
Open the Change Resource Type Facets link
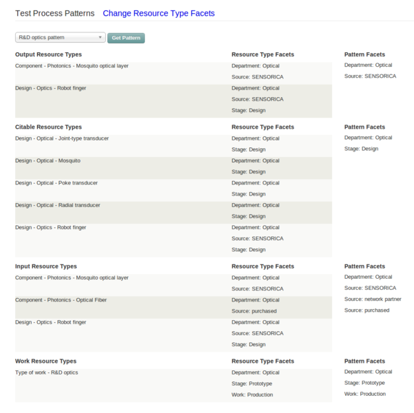coord(159,13)
